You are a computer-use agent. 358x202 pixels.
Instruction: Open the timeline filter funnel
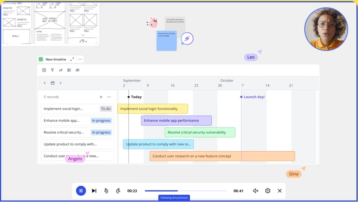click(52, 70)
